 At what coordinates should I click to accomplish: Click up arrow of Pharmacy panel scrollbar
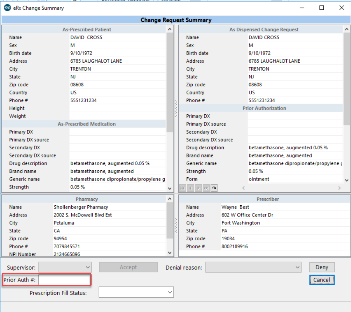170,199
